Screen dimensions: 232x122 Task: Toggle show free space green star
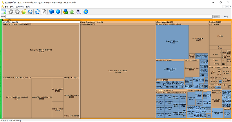click(72, 12)
